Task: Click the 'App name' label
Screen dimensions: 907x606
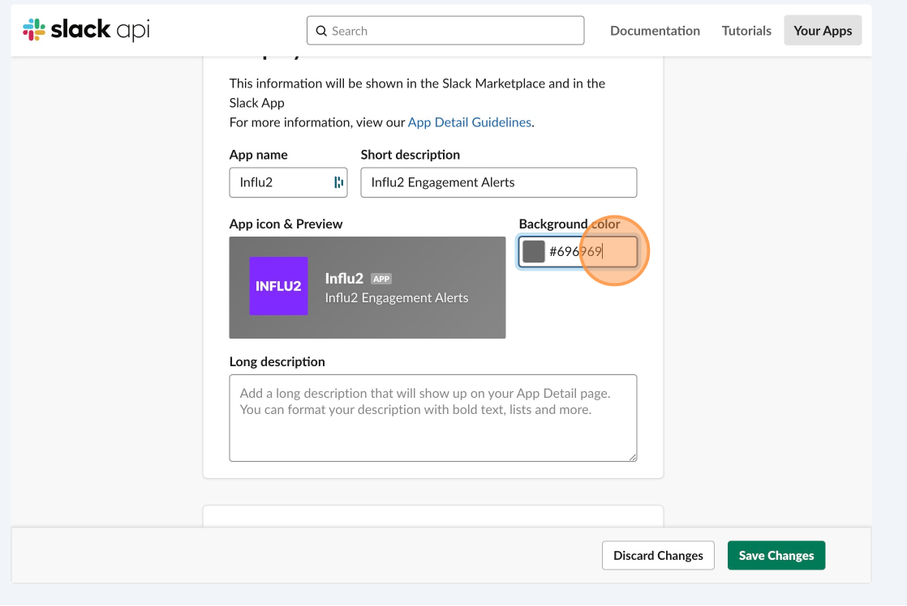Action: coord(259,155)
